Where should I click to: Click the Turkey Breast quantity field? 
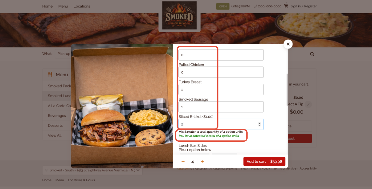[x=221, y=89]
